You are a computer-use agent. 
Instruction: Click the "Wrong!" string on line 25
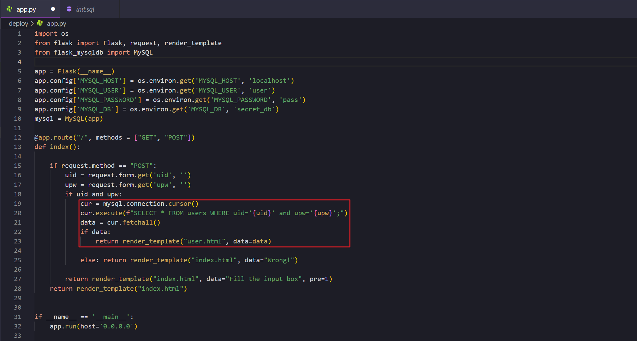coord(279,260)
